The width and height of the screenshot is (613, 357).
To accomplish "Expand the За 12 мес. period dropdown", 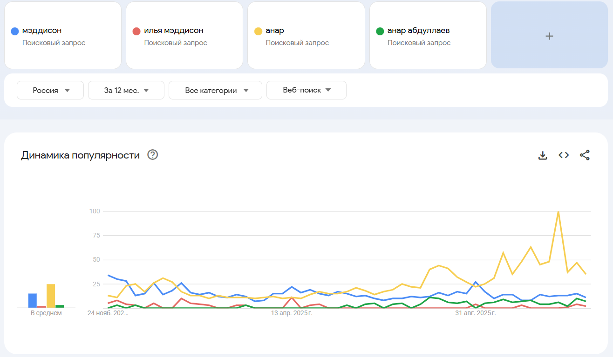I will [126, 90].
